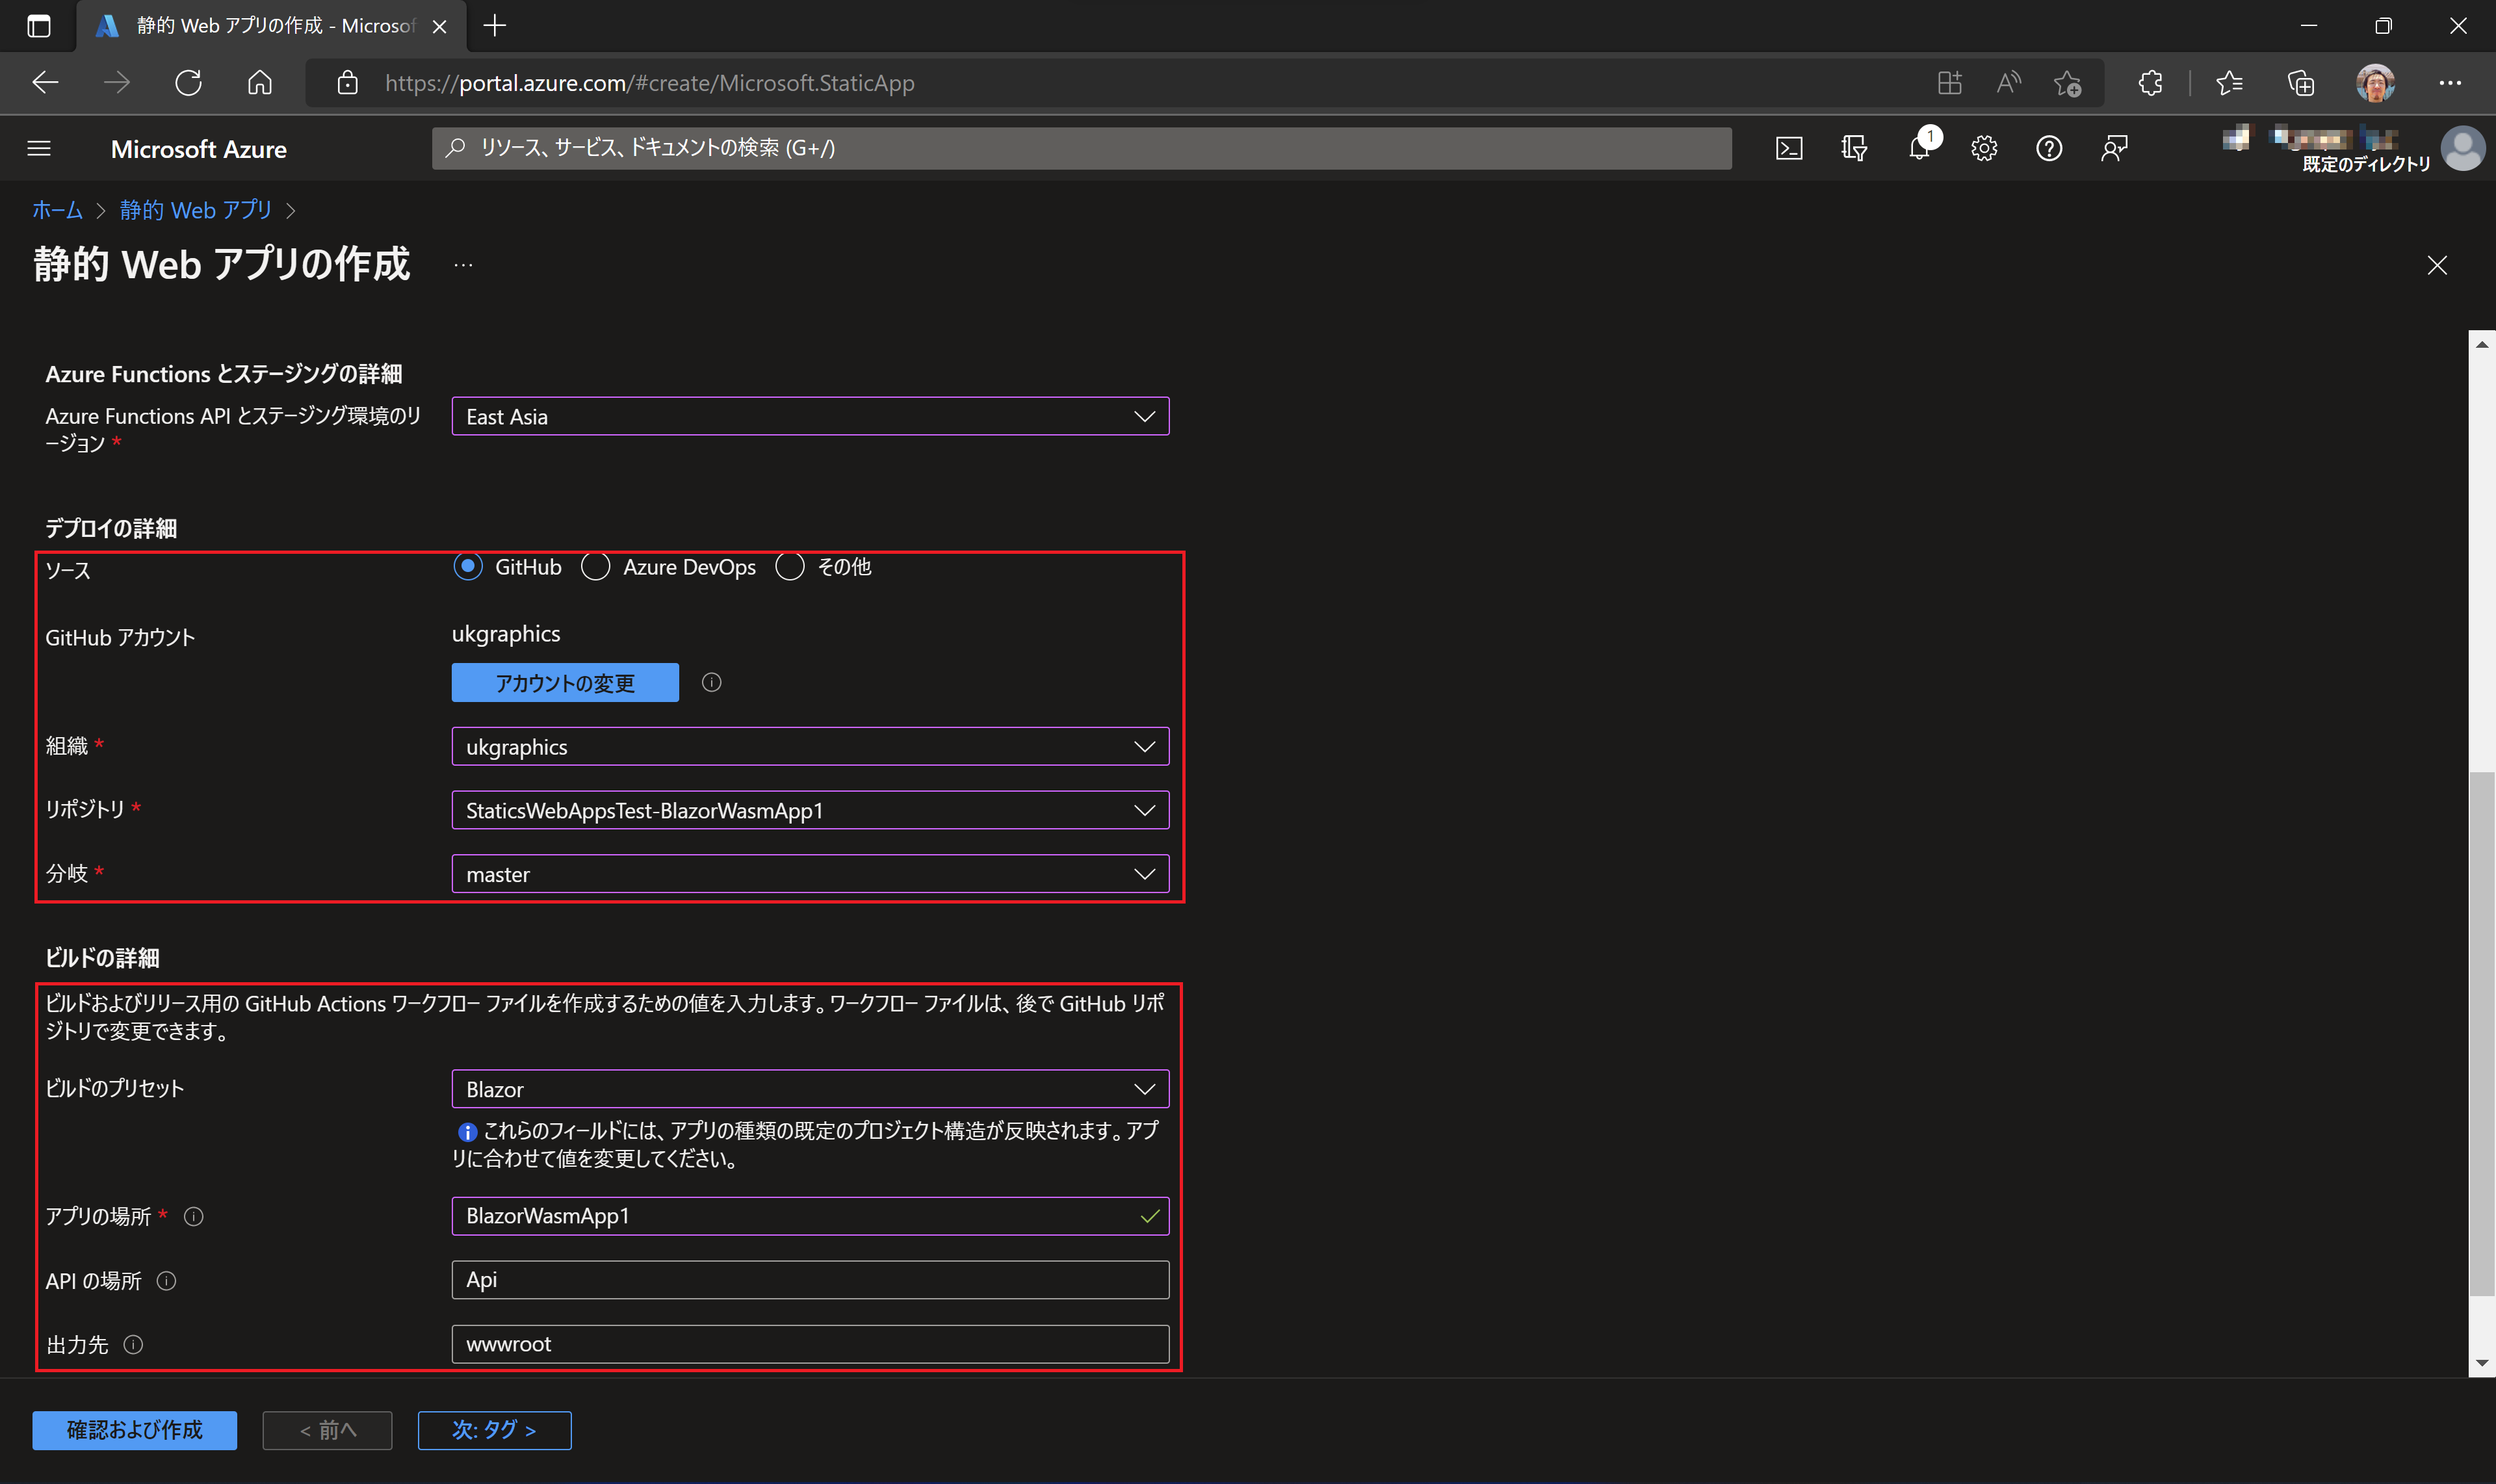Expand the 組織 ukgraphics dropdown
2496x1484 pixels.
pos(810,746)
